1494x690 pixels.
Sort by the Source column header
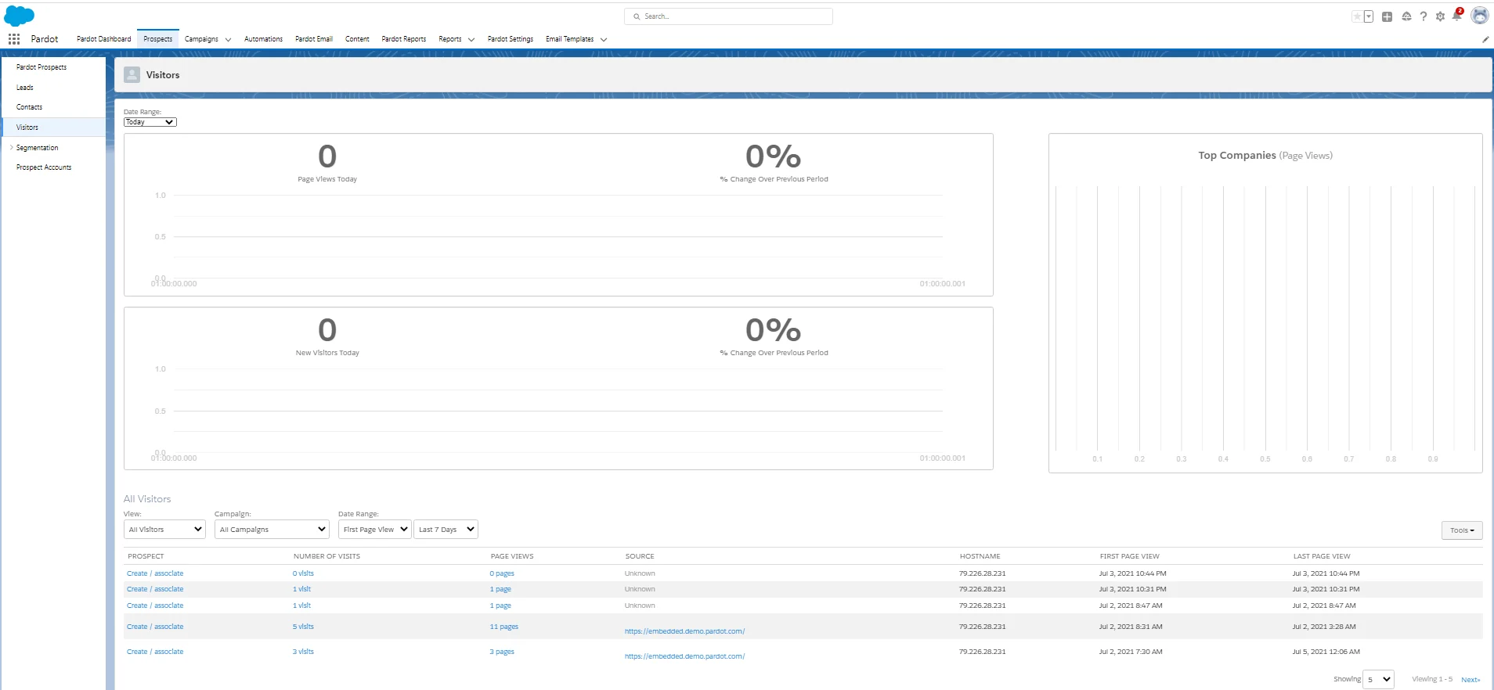pos(640,556)
